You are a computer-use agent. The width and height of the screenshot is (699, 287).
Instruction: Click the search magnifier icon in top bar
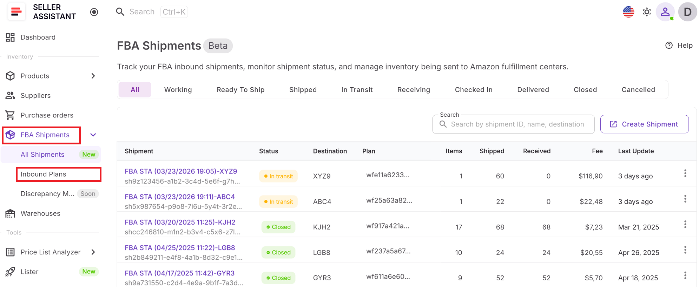point(120,12)
